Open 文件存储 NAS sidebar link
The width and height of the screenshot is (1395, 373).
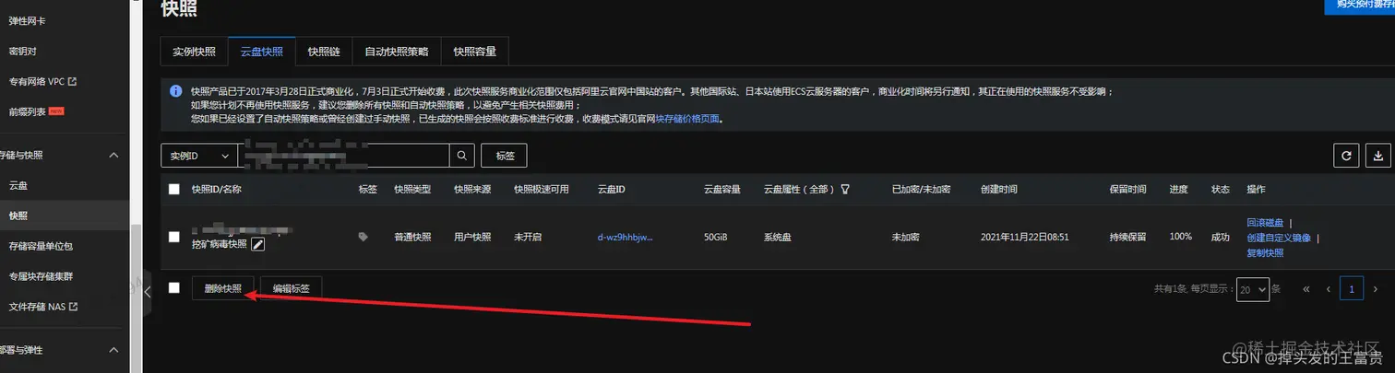tap(42, 306)
